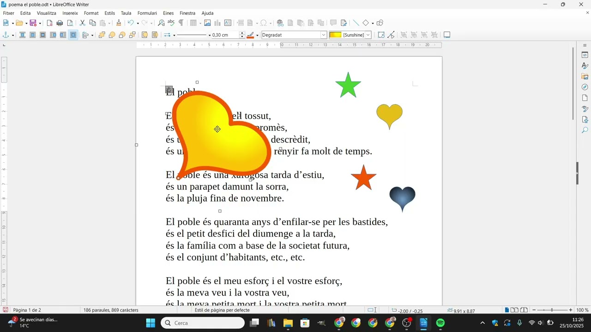Toggle print preview
Viewport: 591px width, 332px height.
click(x=70, y=23)
